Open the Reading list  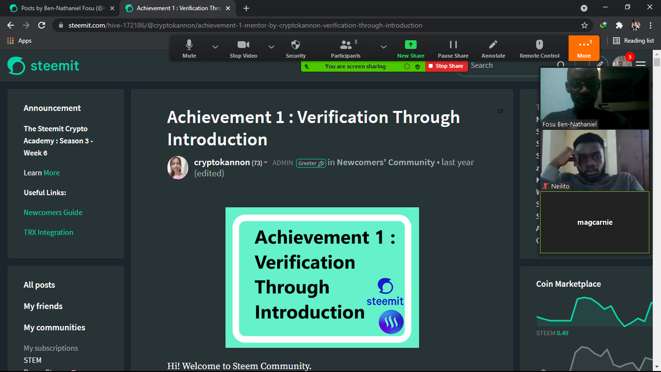coord(633,41)
